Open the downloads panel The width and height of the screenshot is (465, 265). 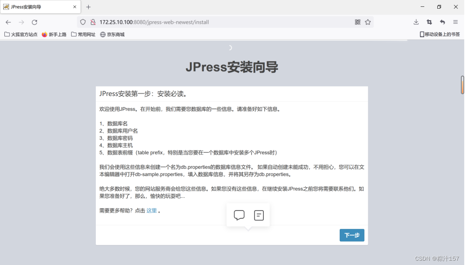click(416, 22)
